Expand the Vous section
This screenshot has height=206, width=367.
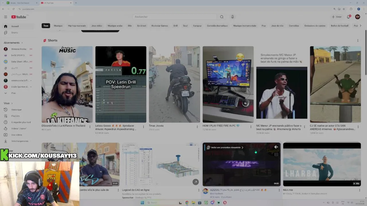coord(8,103)
